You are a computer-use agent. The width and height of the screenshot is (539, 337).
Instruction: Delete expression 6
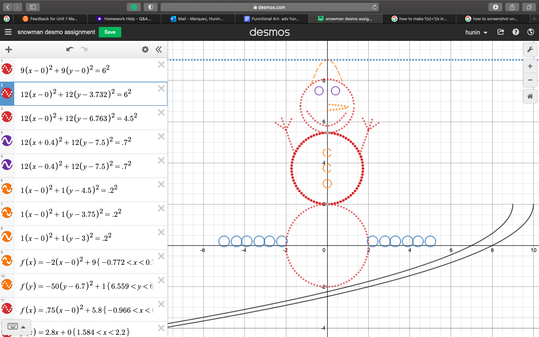point(161,184)
